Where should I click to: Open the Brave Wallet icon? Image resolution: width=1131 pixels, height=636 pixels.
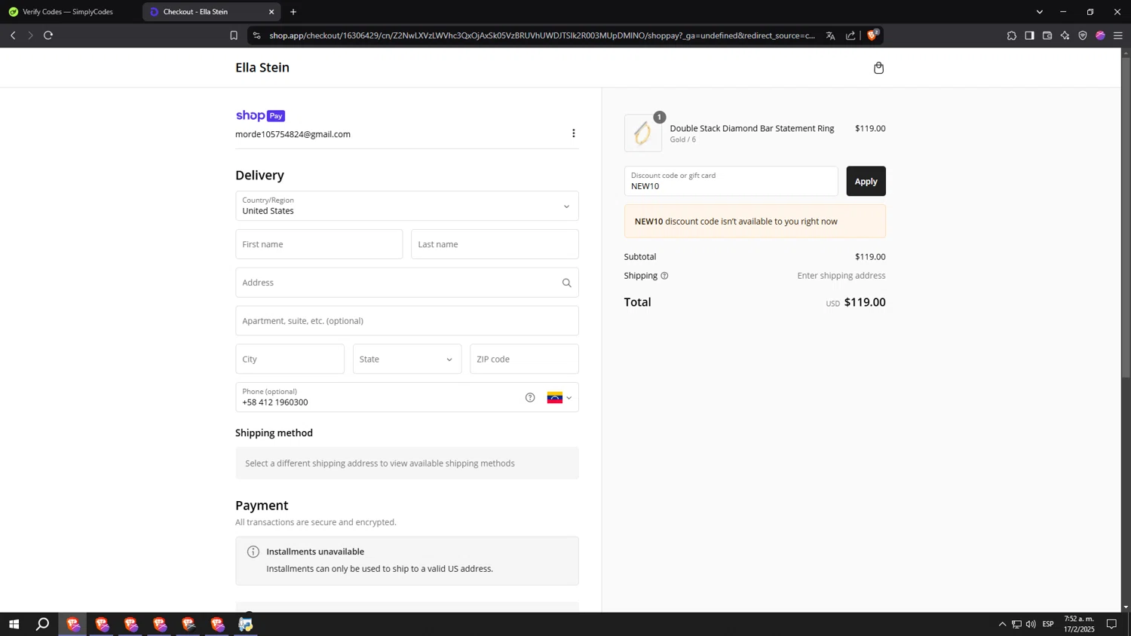pos(1047,35)
